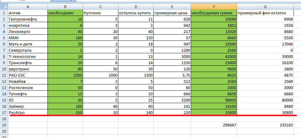The width and height of the screenshot is (301, 138).
Task: Select the 'РАО ЕЭС' cell
Action: 28,75
